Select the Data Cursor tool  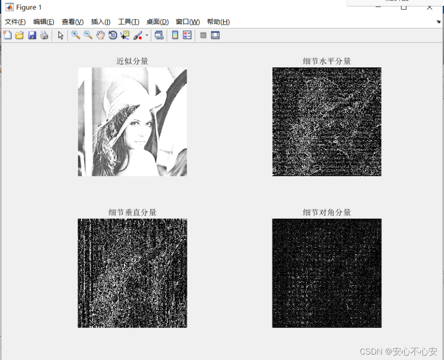coord(125,35)
